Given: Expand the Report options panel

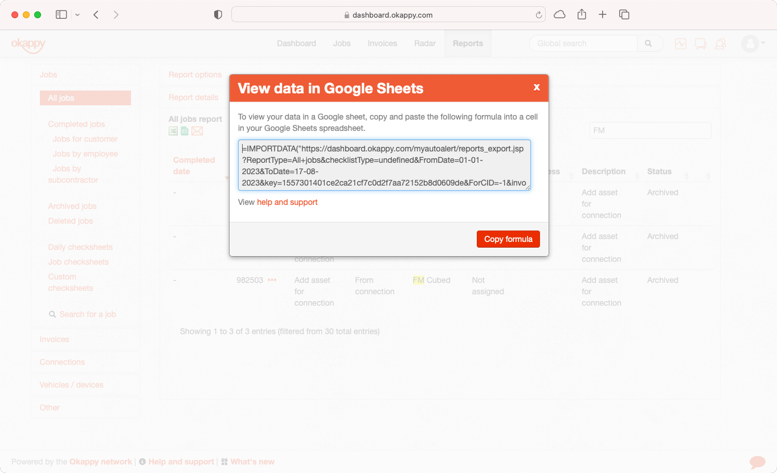Looking at the screenshot, I should point(195,75).
